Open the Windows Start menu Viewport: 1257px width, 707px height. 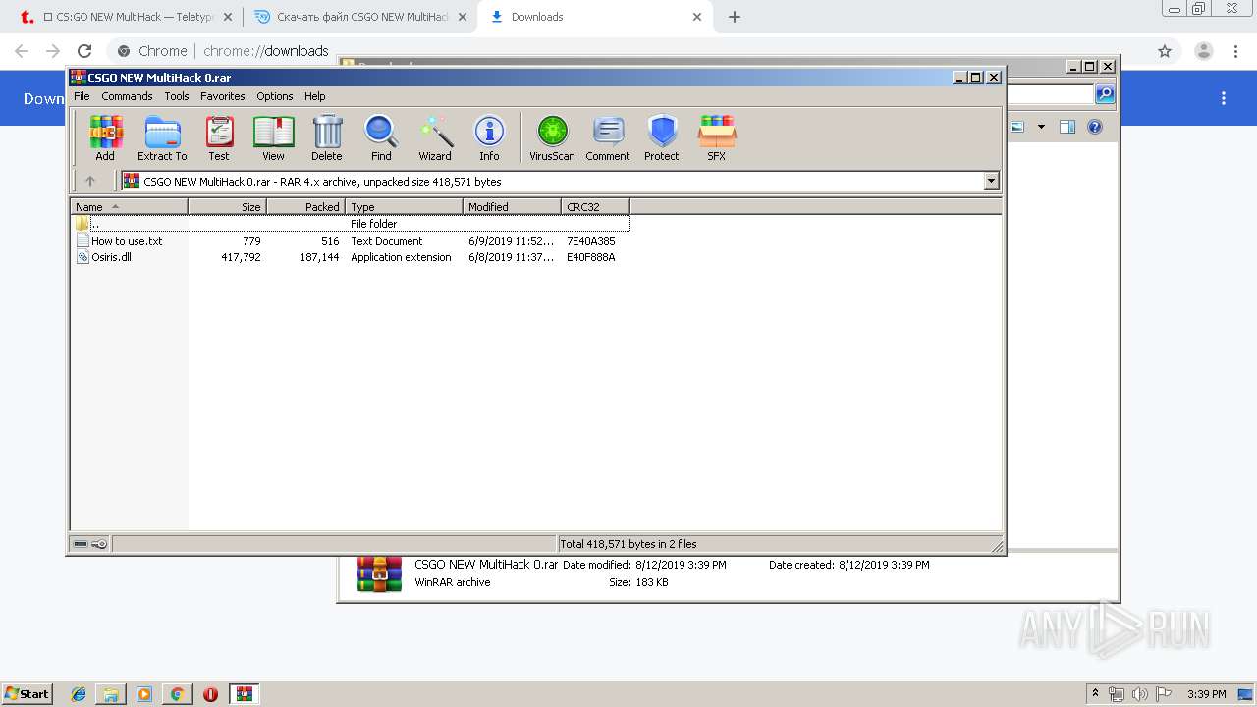[27, 693]
